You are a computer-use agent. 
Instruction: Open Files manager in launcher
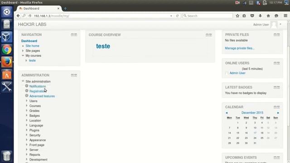(7, 24)
